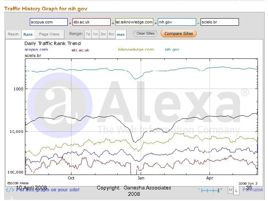Open the Page Views tab

click(x=49, y=34)
